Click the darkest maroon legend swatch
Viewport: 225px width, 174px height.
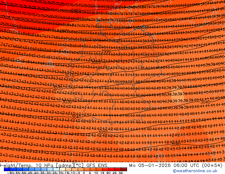[x=124, y=169]
